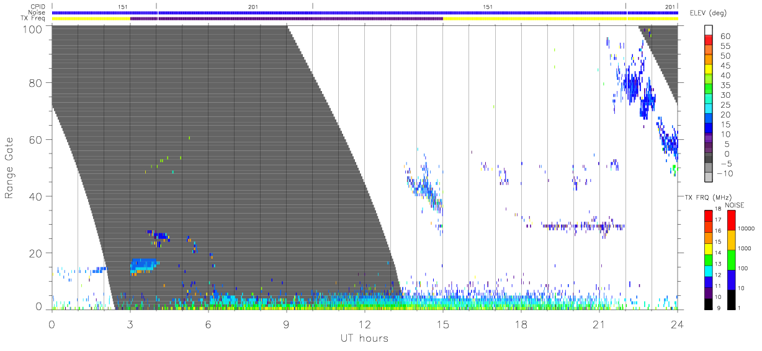This screenshot has width=762, height=351.
Task: Select the orange segment of NOISE colorbar
Action: [732, 240]
